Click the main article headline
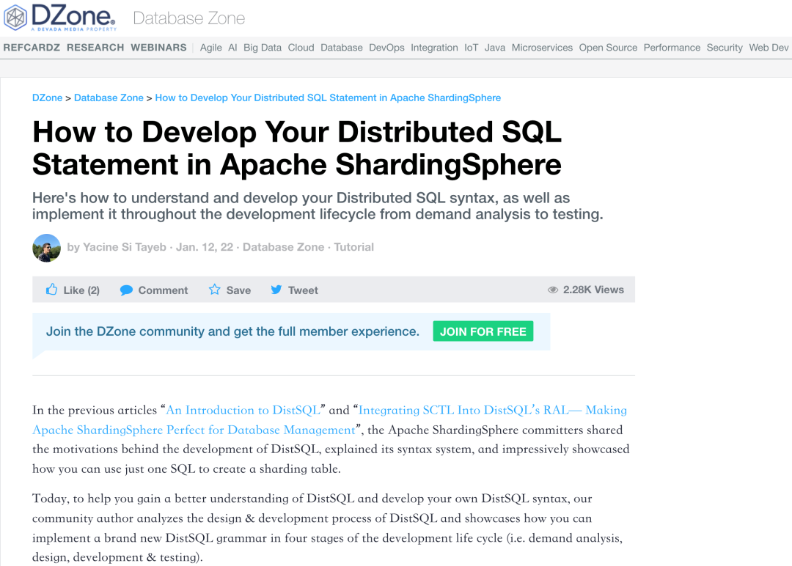 click(x=297, y=148)
